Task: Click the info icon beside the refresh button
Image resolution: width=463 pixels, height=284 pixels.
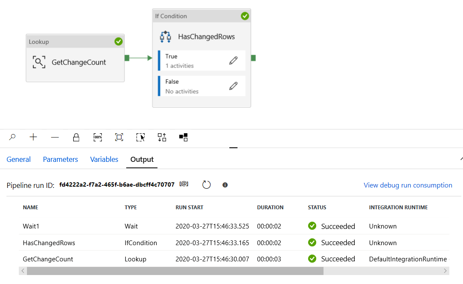Action: [x=225, y=184]
